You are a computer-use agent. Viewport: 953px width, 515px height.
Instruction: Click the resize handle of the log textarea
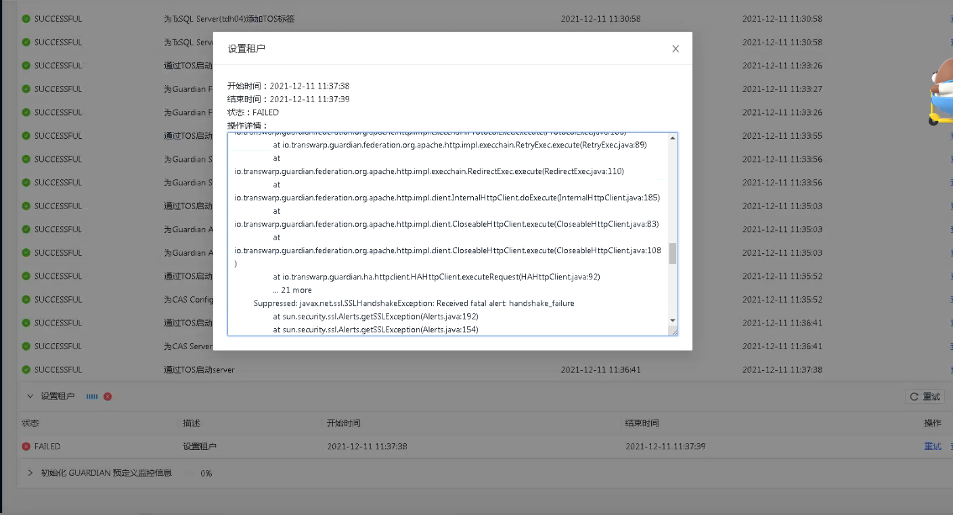pyautogui.click(x=673, y=331)
